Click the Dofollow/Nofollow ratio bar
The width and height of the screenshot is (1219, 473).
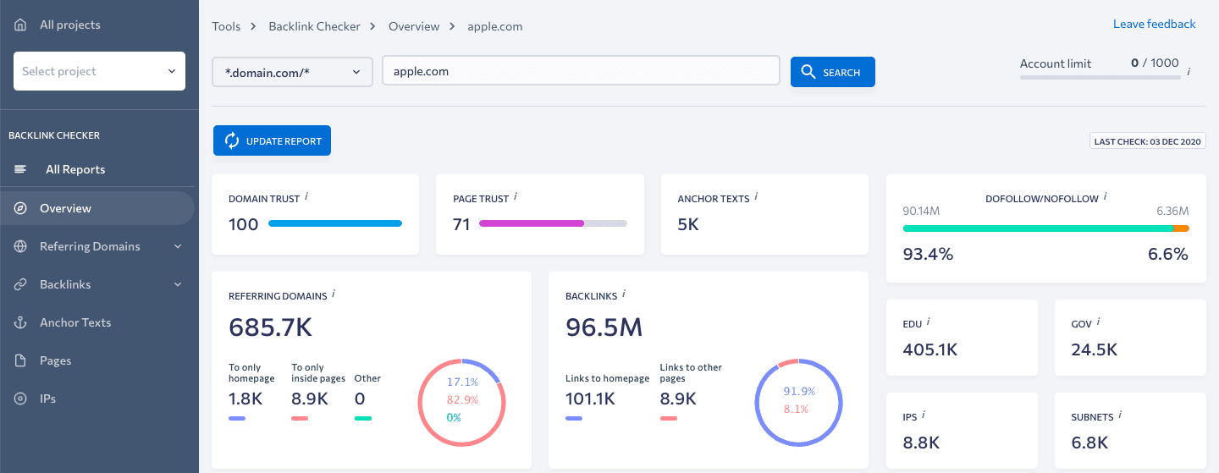click(1046, 228)
